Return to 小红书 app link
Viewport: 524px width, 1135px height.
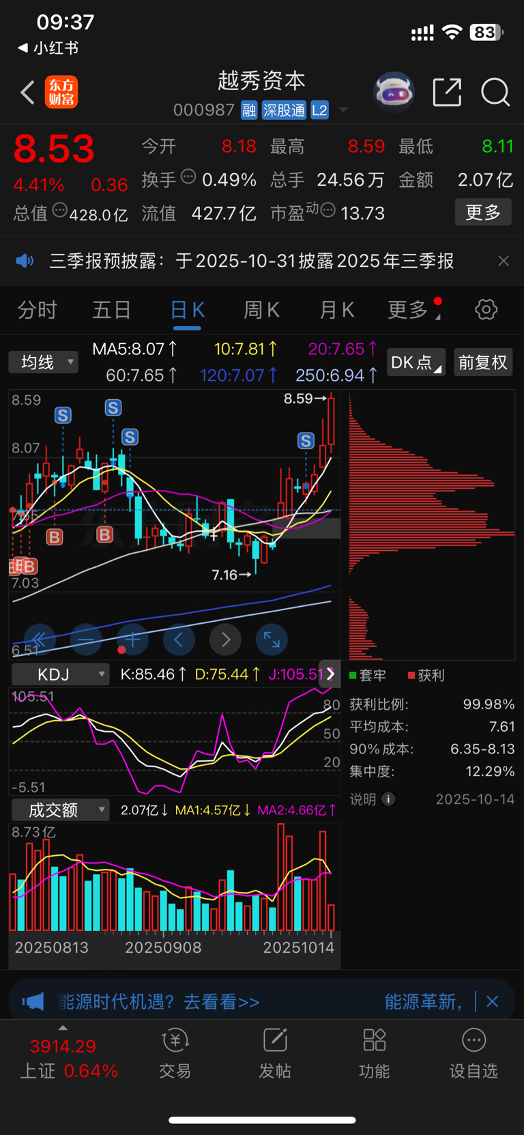pos(48,48)
